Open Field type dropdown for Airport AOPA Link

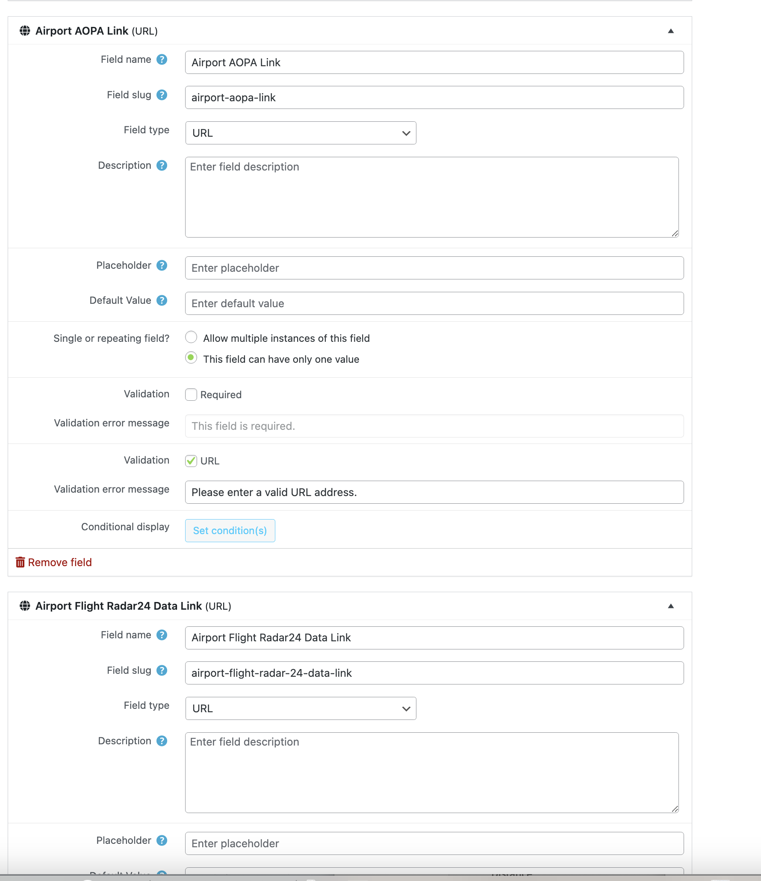(301, 133)
